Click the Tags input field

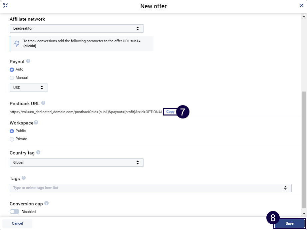coord(147,188)
